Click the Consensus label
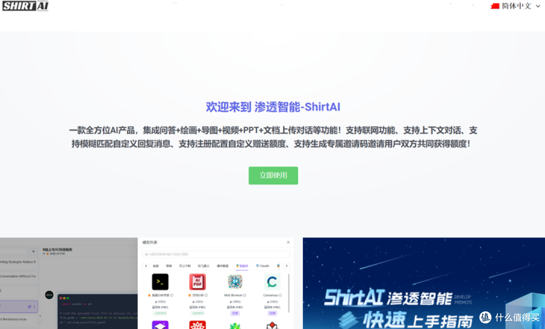This screenshot has width=545, height=329. tap(270, 295)
